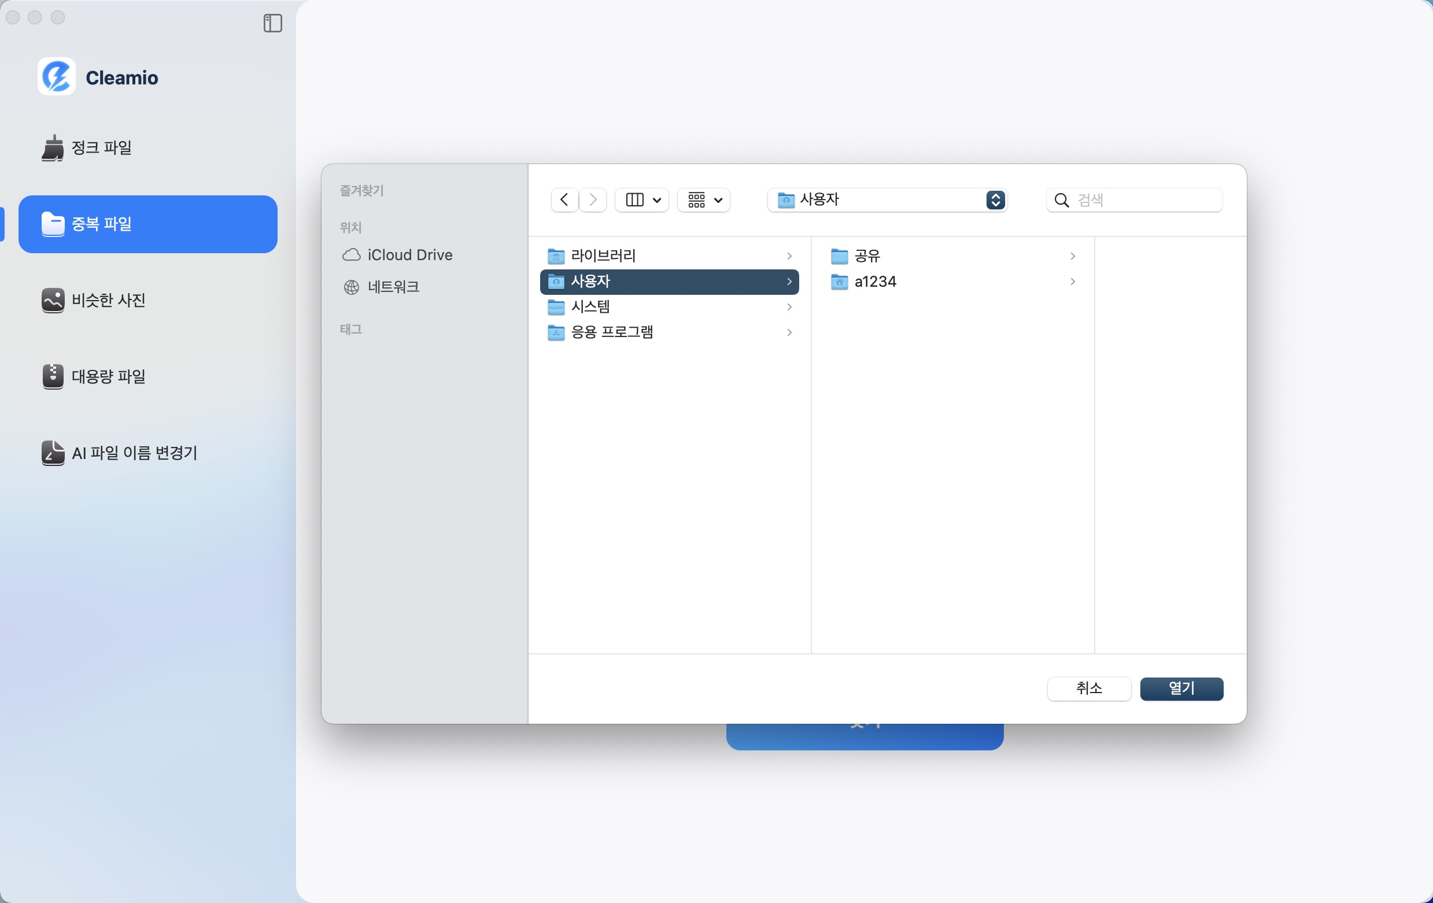The image size is (1433, 903).
Task: Toggle the sidebar panel icon
Action: 272,23
